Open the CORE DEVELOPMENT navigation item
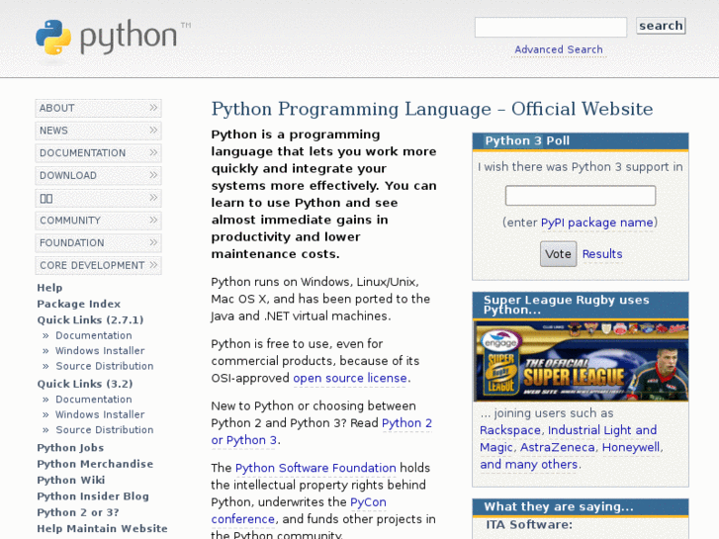The height and width of the screenshot is (539, 719). point(98,266)
